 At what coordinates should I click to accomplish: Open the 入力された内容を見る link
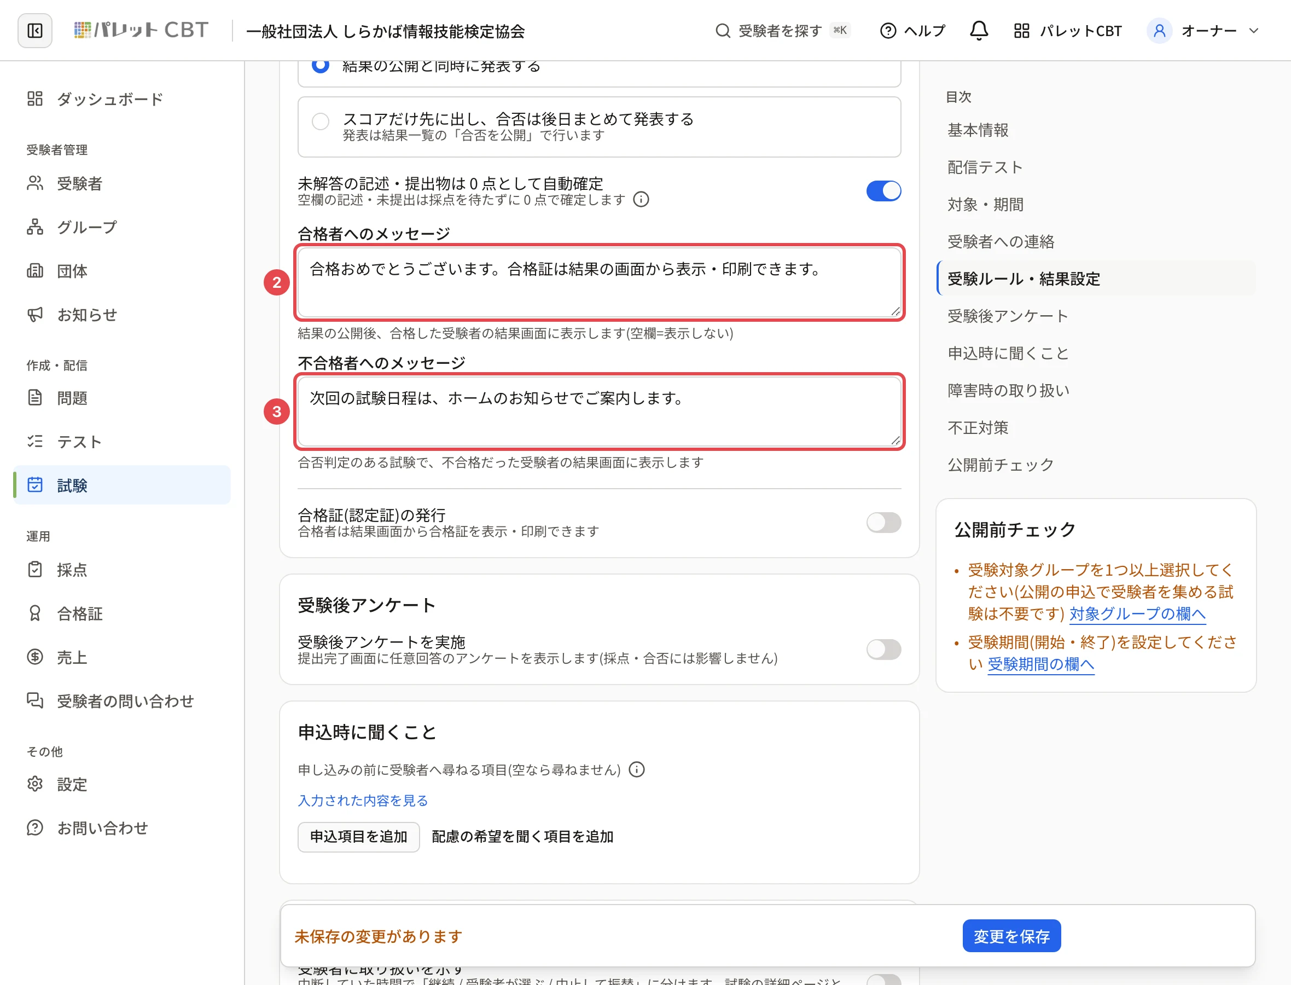coord(363,801)
